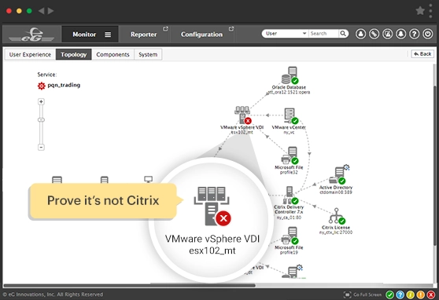Click the Back button
The image size is (439, 300).
tap(422, 54)
